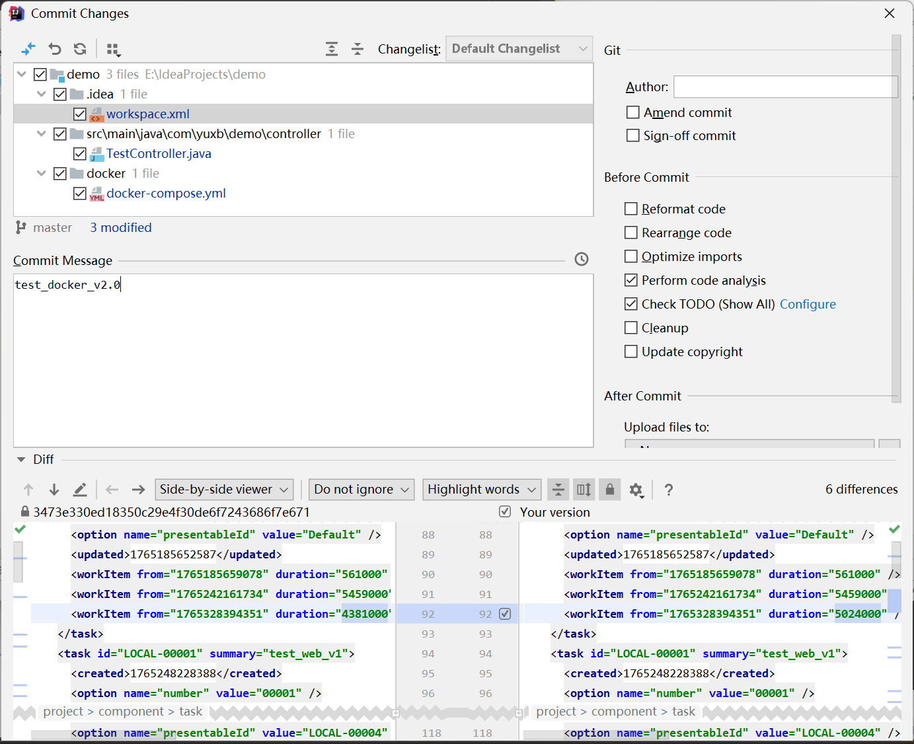Click the .idea folder icon

[x=77, y=94]
